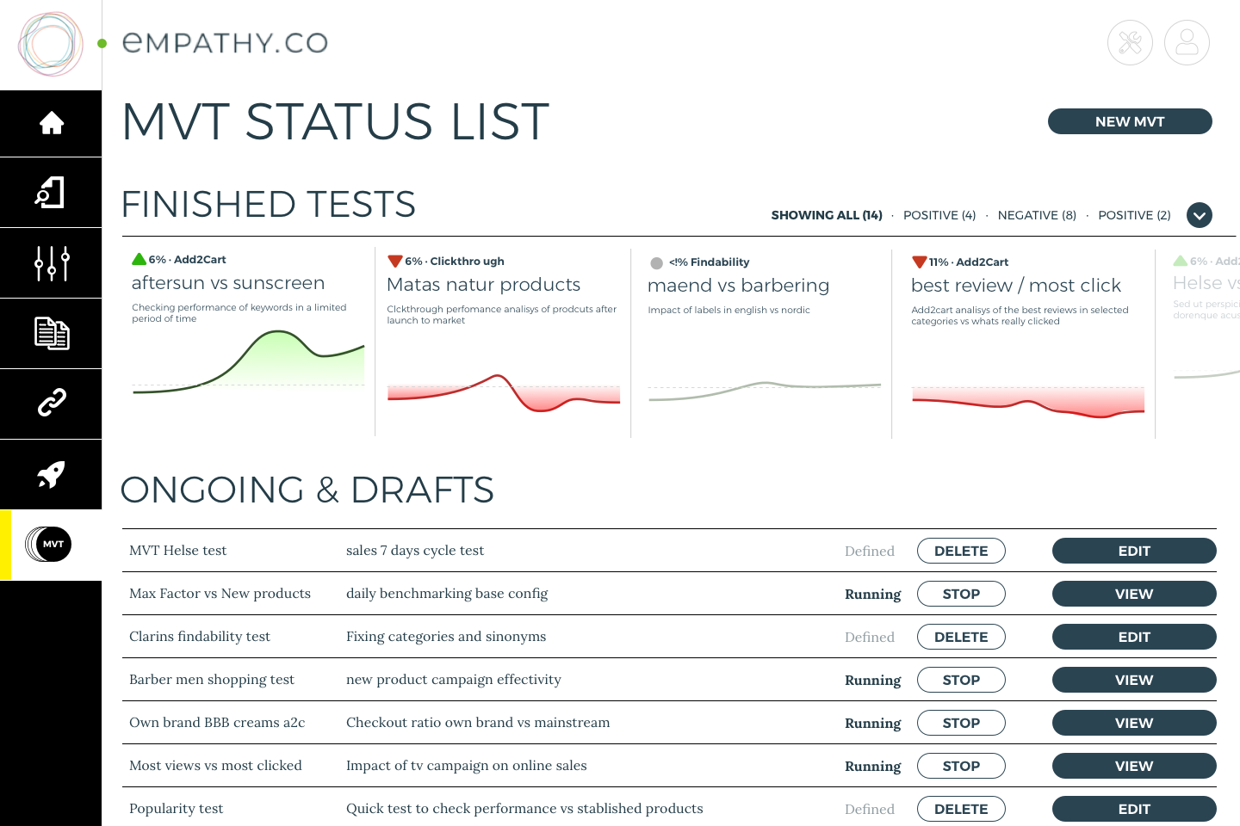
Task: Open the tools wrench icon
Action: (x=1130, y=42)
